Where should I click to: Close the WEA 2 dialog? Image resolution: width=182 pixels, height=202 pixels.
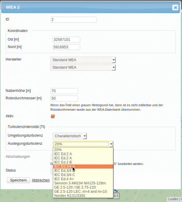coord(175,8)
